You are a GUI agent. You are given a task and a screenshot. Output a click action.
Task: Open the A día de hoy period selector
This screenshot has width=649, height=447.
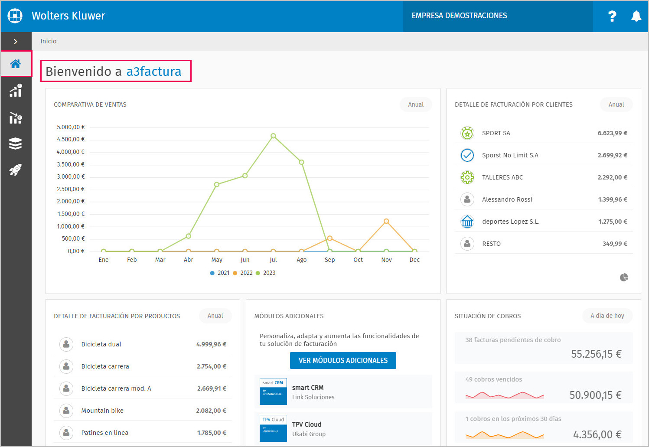(607, 316)
